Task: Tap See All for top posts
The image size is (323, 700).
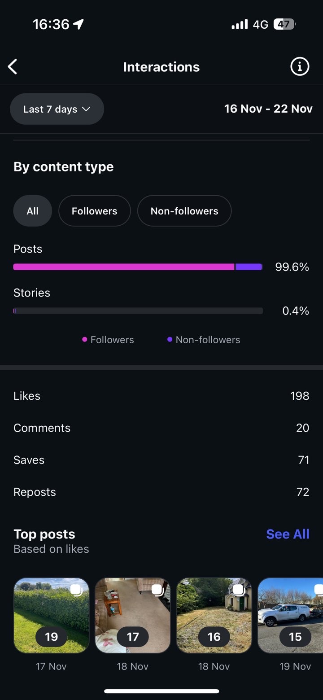Action: 288,534
